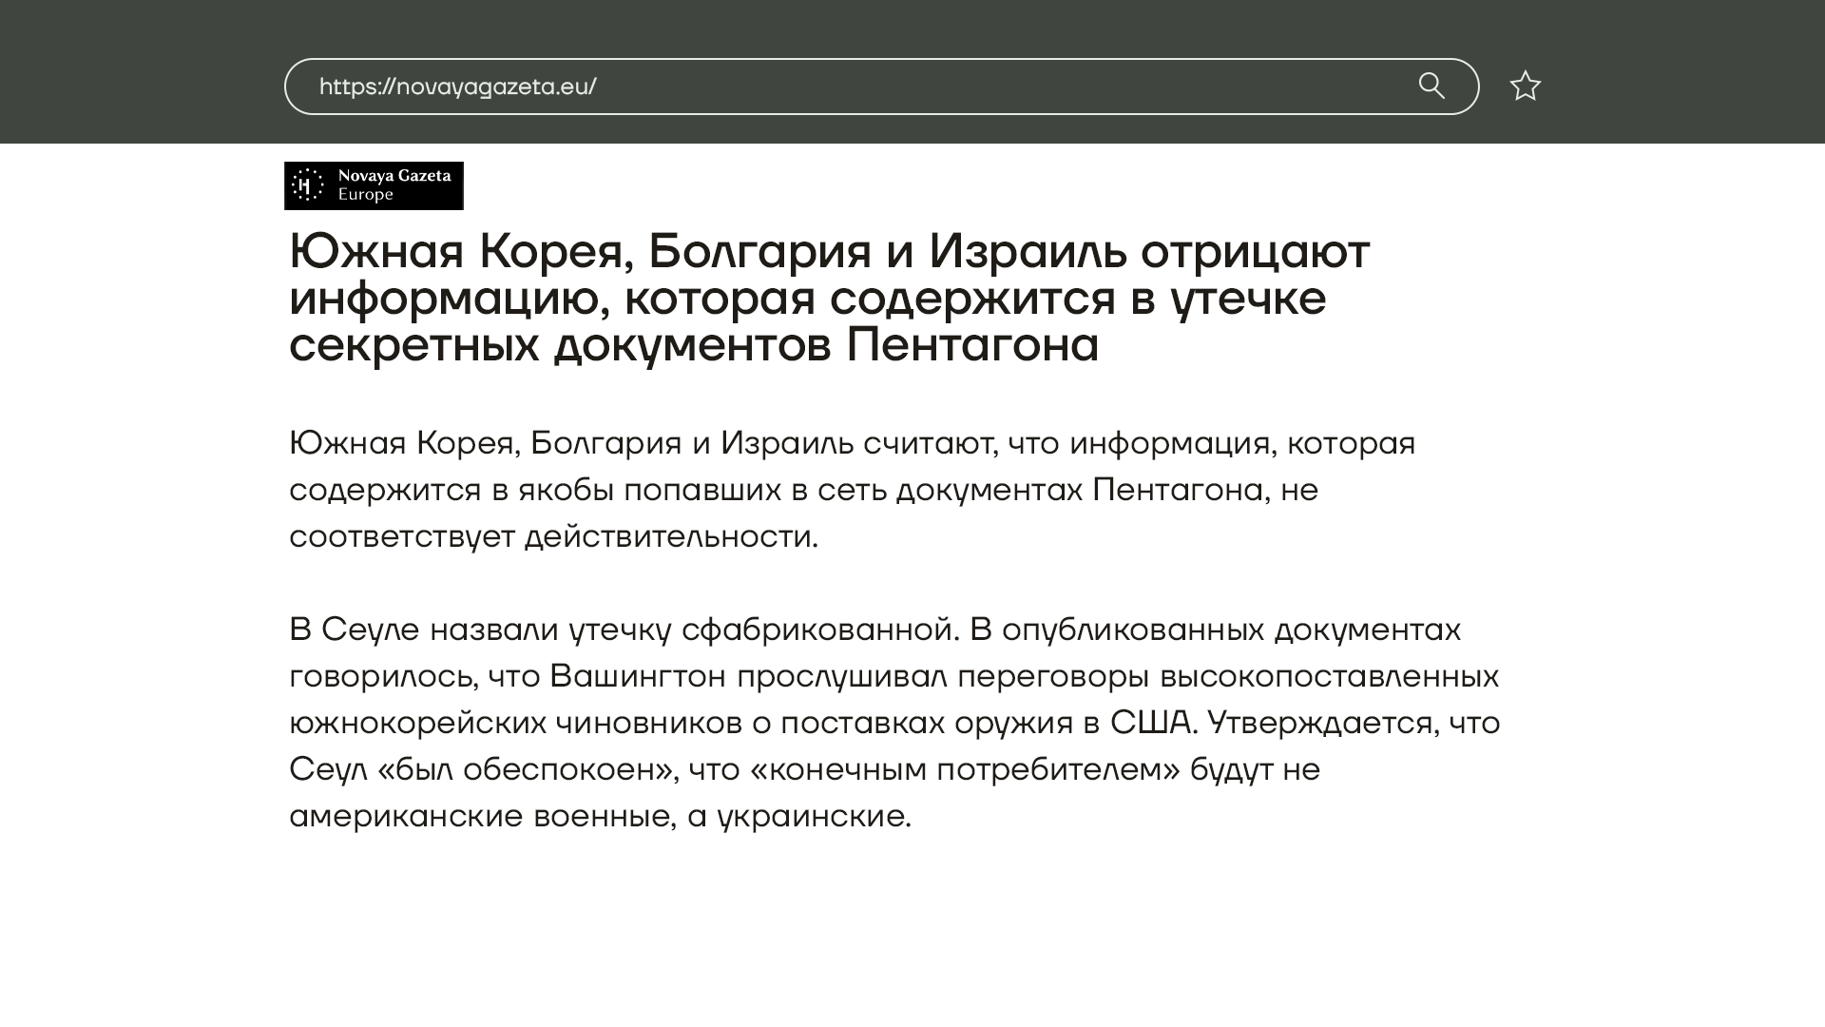Image resolution: width=1825 pixels, height=1027 pixels.
Task: Click США in the second paragraph
Action: pos(1150,723)
